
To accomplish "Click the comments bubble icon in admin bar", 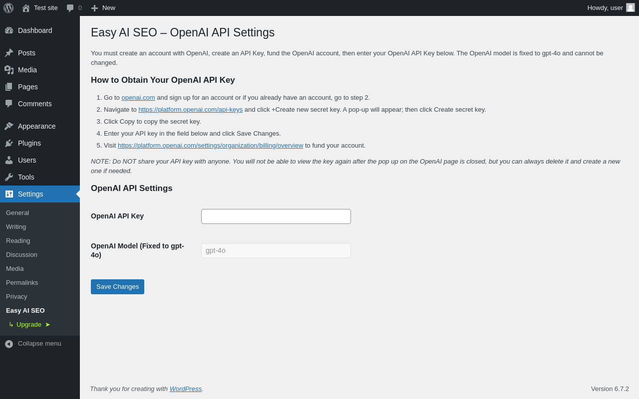I will pos(70,8).
